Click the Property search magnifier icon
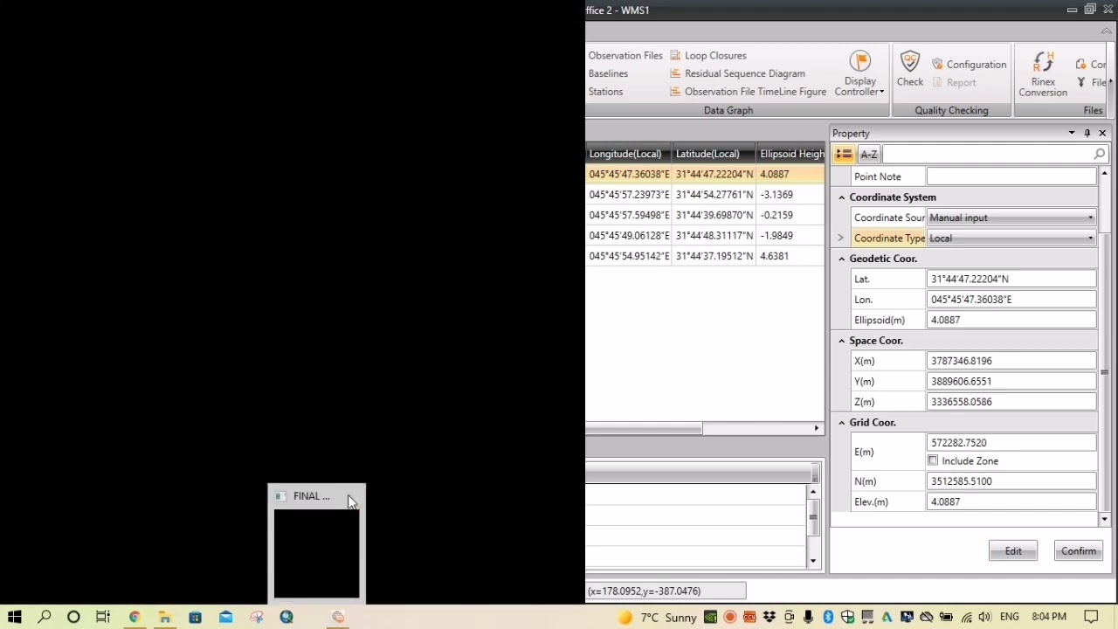The width and height of the screenshot is (1118, 629). (x=1099, y=155)
